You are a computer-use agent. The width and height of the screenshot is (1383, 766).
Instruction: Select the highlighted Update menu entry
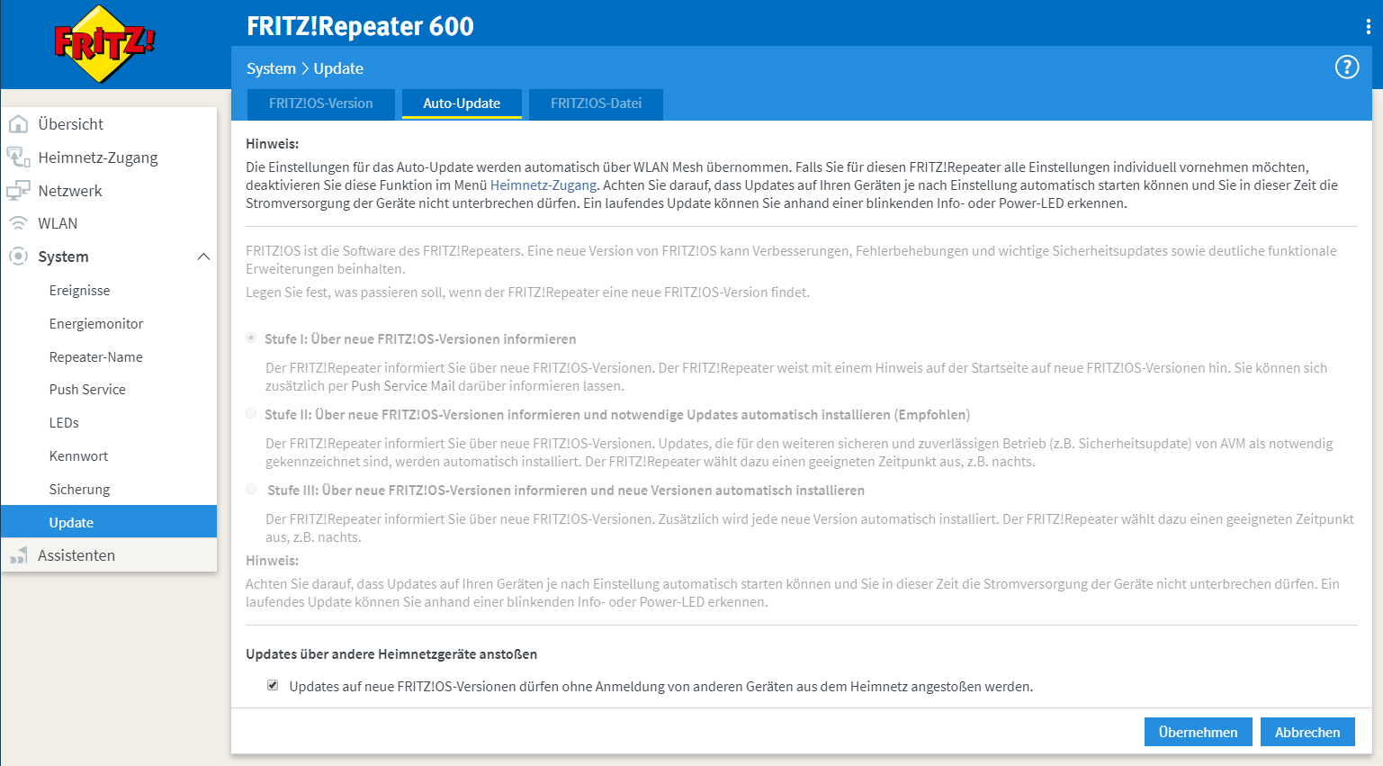(109, 522)
